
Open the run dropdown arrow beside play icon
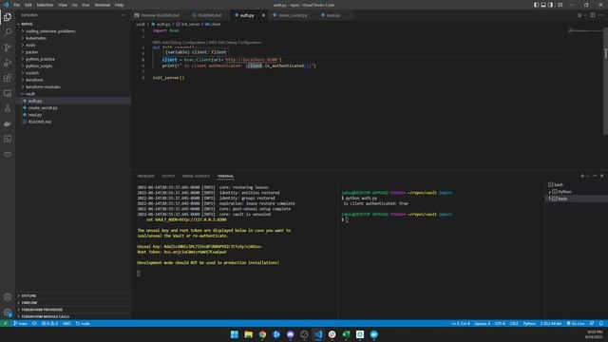point(585,15)
